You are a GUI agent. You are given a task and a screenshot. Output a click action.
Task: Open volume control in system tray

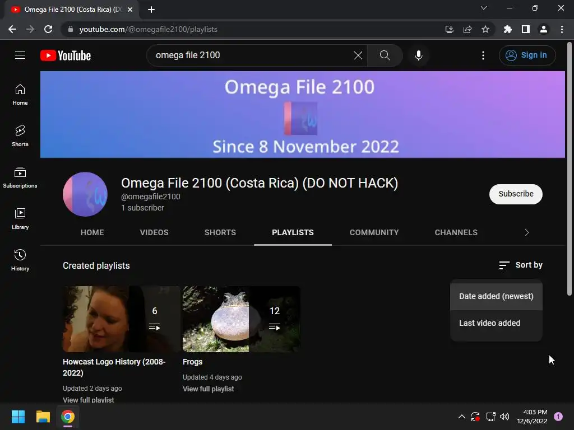[504, 417]
